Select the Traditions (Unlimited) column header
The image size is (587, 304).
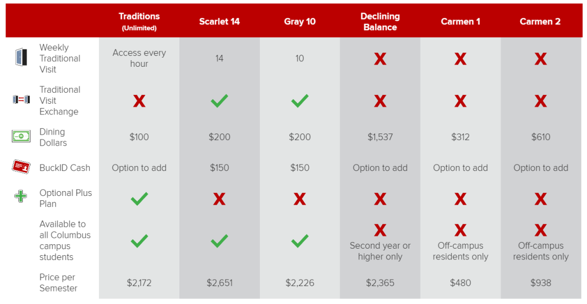(x=139, y=21)
